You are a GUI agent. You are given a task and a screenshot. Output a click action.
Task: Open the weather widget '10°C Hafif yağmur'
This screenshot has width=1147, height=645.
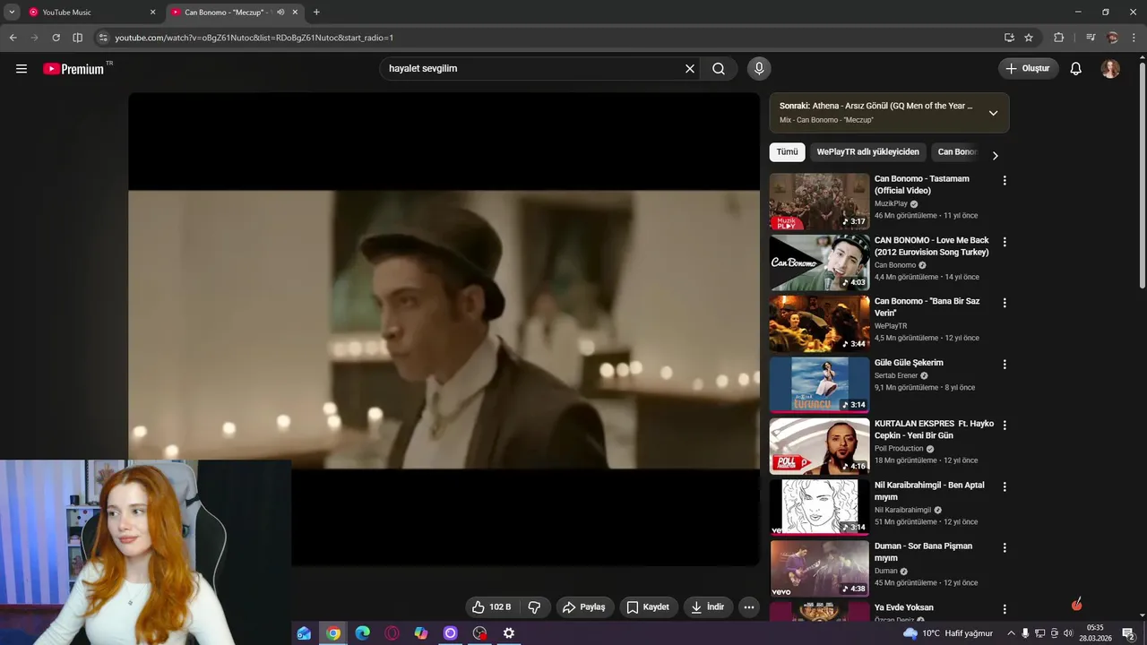(x=947, y=633)
